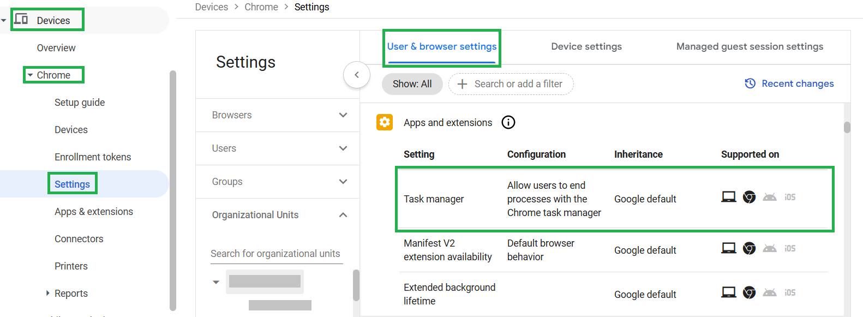Click Chrome icon in Extended background lifetime row
Viewport: 863px width, 317px height.
[x=750, y=292]
